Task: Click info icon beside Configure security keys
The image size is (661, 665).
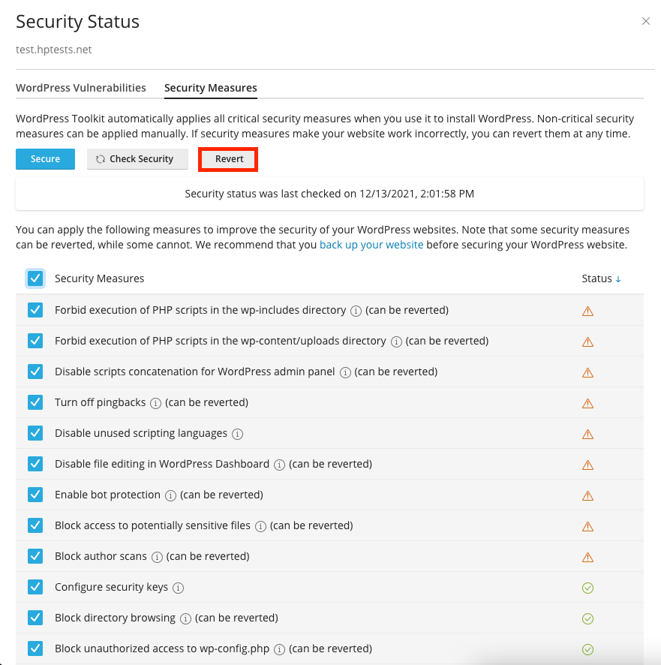Action: [179, 588]
